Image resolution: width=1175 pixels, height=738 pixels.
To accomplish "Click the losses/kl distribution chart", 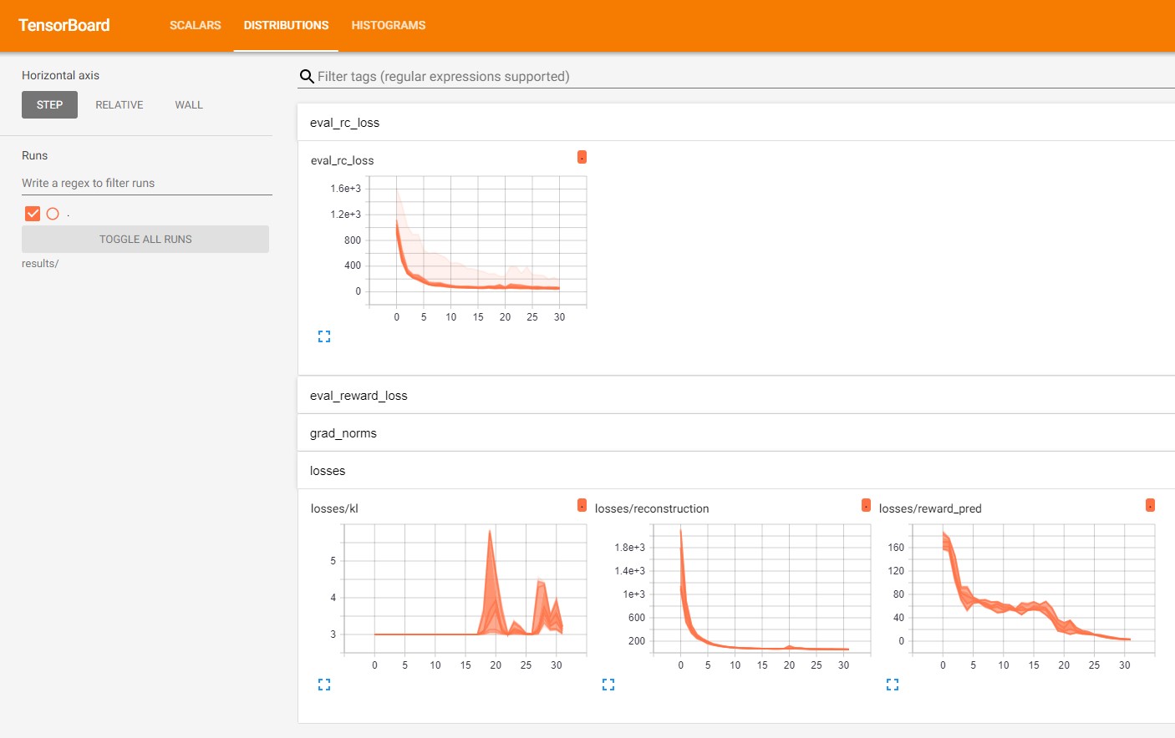I will point(465,589).
